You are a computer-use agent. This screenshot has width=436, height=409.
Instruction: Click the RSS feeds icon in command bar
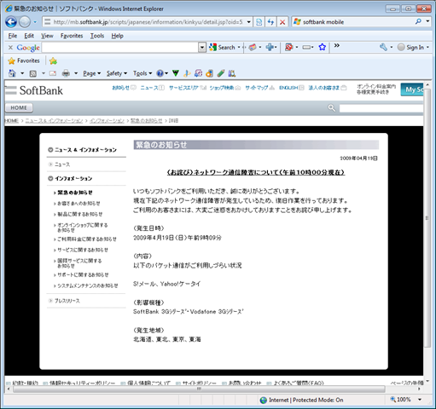[x=33, y=73]
